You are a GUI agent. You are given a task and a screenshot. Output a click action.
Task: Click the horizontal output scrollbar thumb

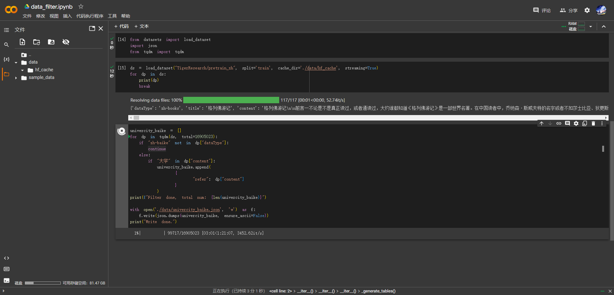(x=137, y=118)
